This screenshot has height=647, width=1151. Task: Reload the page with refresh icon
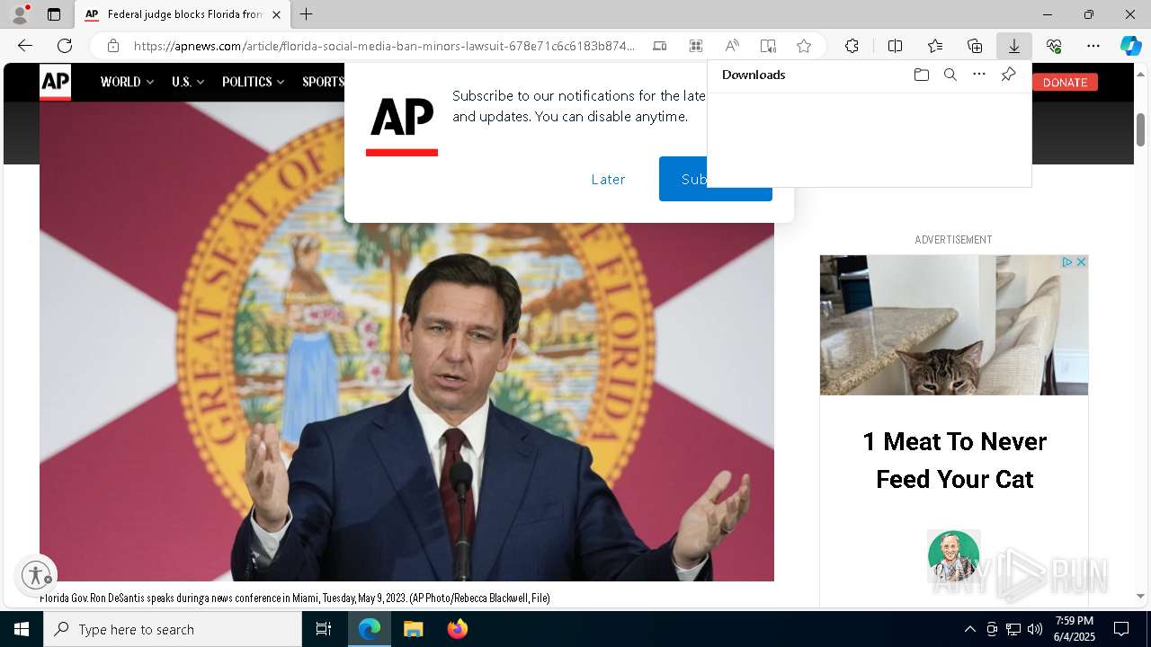tap(65, 46)
